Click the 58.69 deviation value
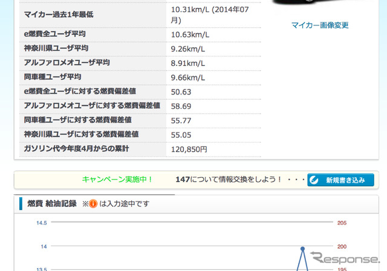This screenshot has width=387, height=271. click(181, 106)
